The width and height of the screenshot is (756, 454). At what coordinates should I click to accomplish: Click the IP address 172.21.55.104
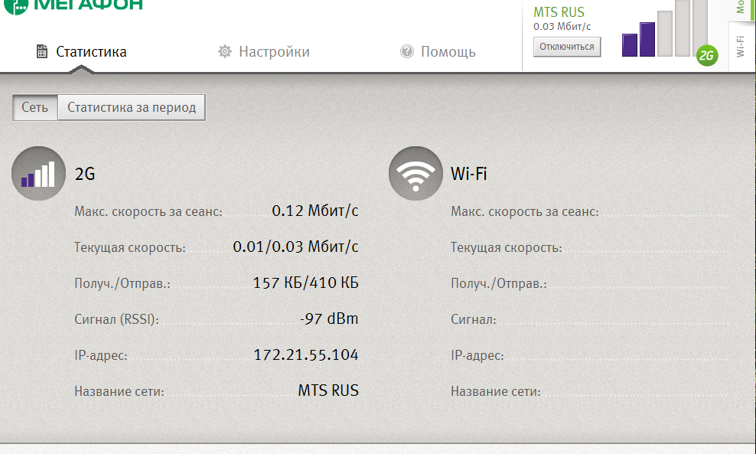pos(306,355)
